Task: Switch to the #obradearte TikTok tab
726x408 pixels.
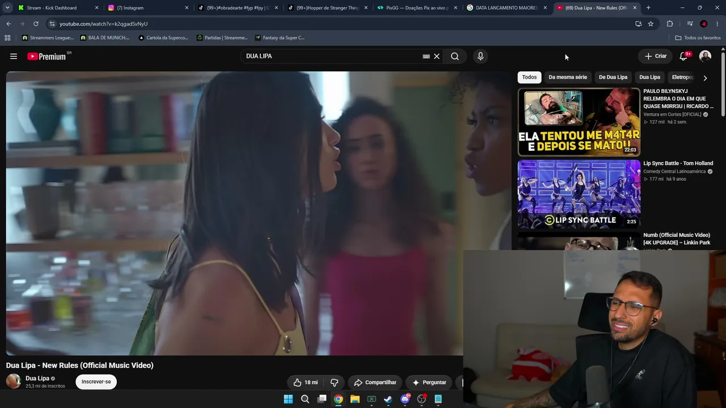Action: tap(237, 8)
